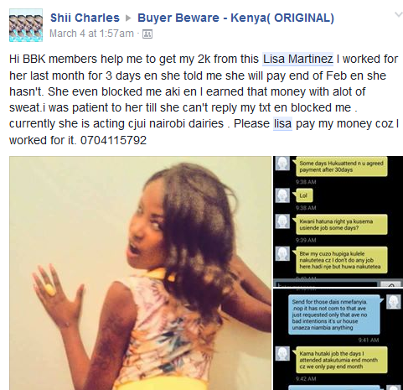The width and height of the screenshot is (403, 390).
Task: Click avatar beside 'Kwani hatuna right' message
Action: (x=282, y=221)
